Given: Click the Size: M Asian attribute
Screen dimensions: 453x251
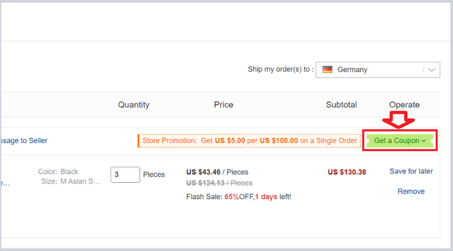Looking at the screenshot, I should click(71, 182).
